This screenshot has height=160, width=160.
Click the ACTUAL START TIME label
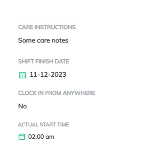point(44,125)
